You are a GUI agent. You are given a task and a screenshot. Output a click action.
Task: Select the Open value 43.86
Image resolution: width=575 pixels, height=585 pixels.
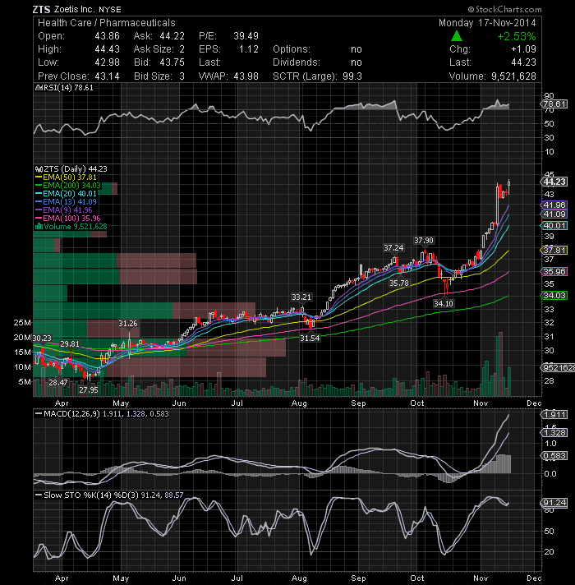pyautogui.click(x=107, y=36)
